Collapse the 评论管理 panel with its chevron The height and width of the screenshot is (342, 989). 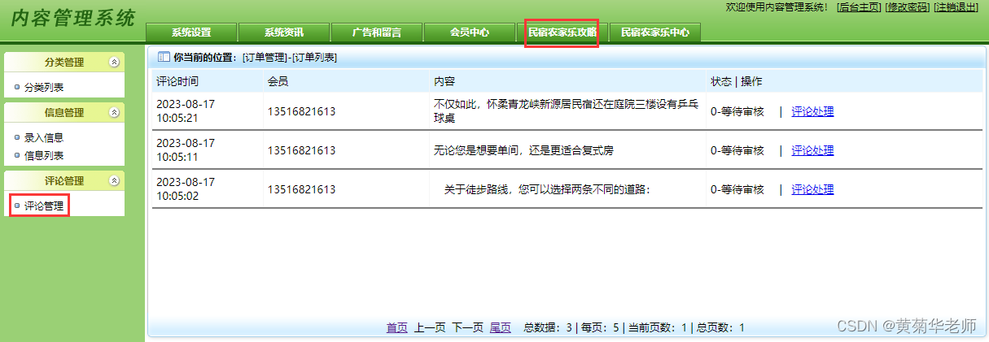[x=115, y=180]
